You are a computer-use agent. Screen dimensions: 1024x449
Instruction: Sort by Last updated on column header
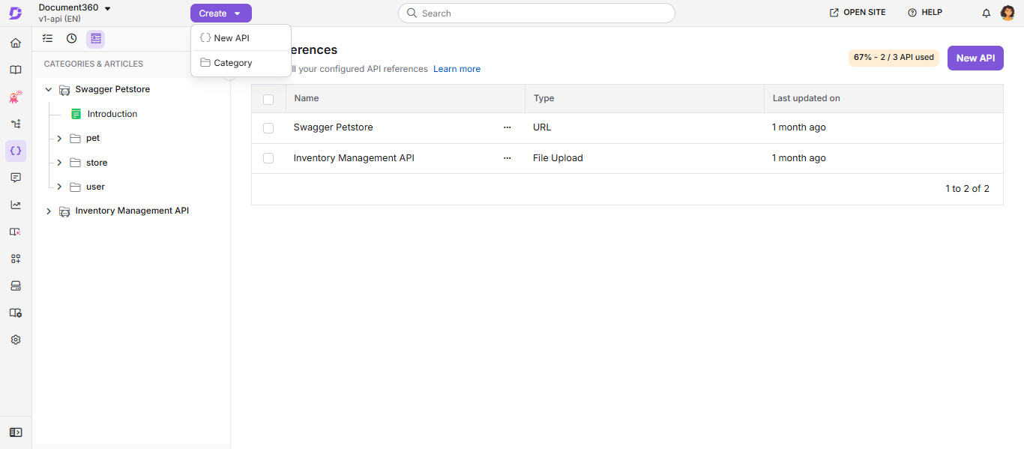(807, 98)
